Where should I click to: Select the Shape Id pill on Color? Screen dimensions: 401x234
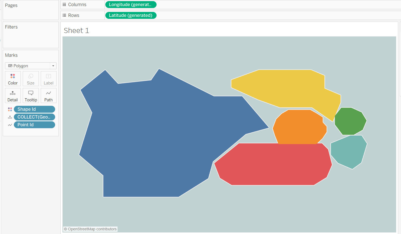(34, 109)
